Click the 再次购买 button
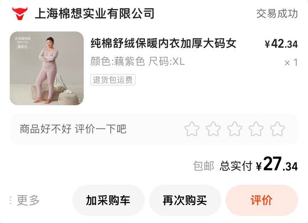Viewport: 308px width, 223px height. [x=185, y=200]
